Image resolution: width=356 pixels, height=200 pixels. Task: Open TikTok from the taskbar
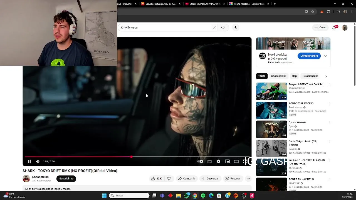point(252,196)
